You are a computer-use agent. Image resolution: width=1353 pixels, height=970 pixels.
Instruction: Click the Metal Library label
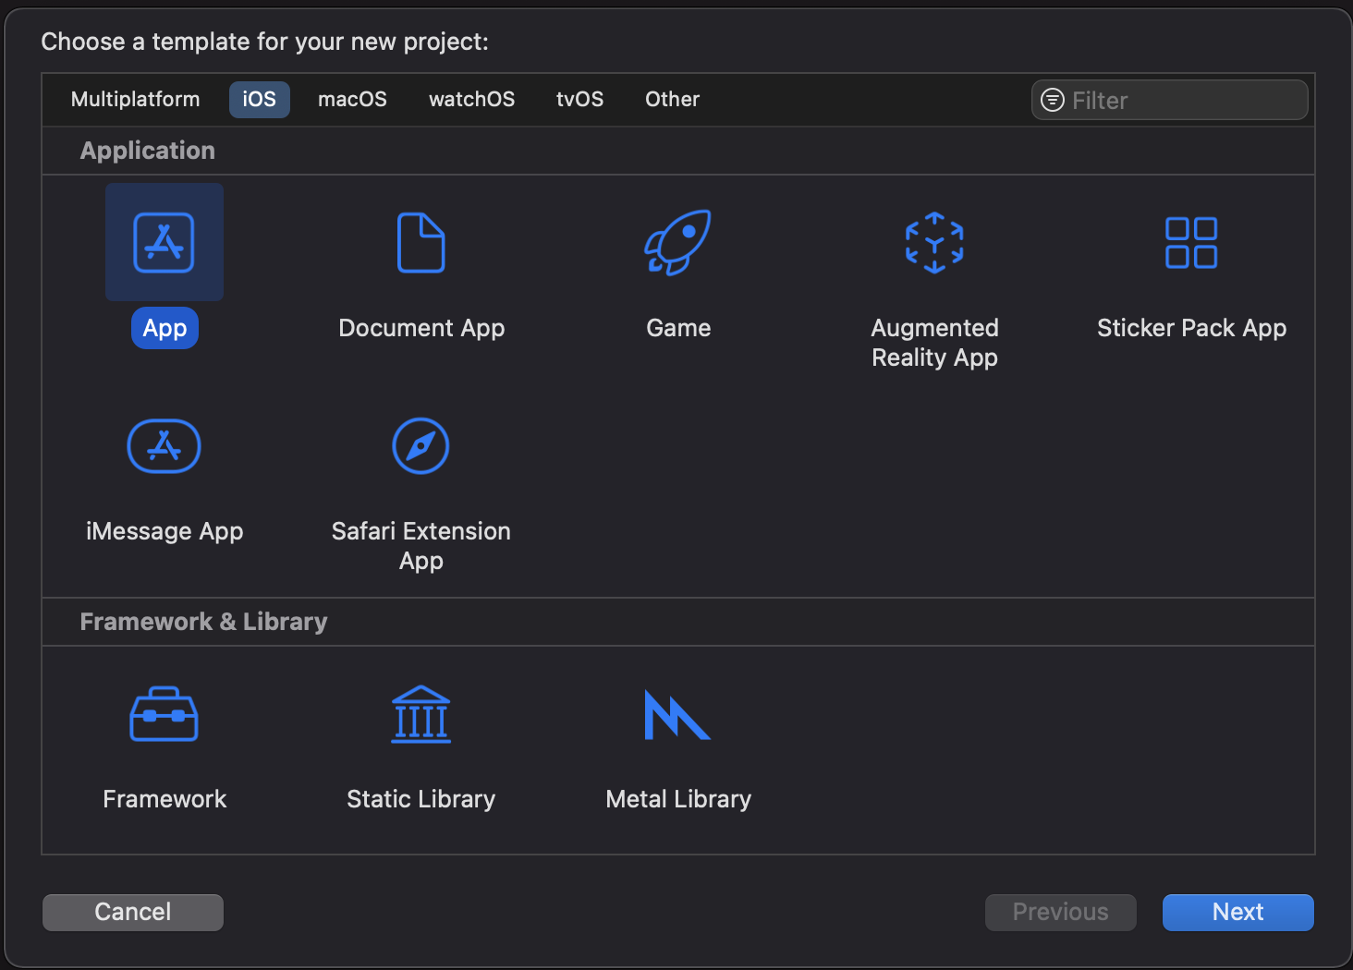pyautogui.click(x=678, y=799)
